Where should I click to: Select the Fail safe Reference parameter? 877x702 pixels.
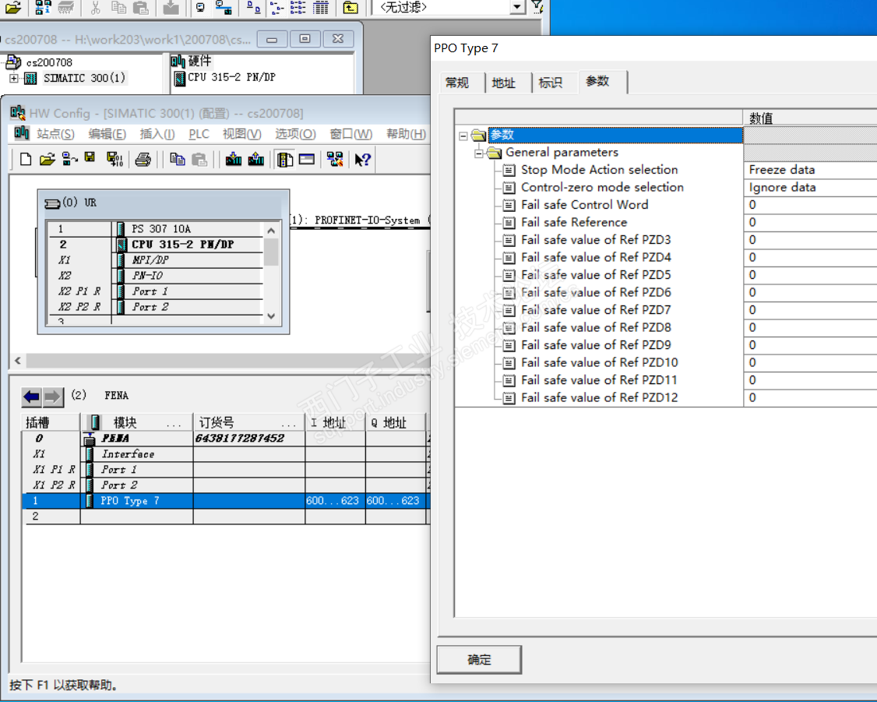point(574,222)
